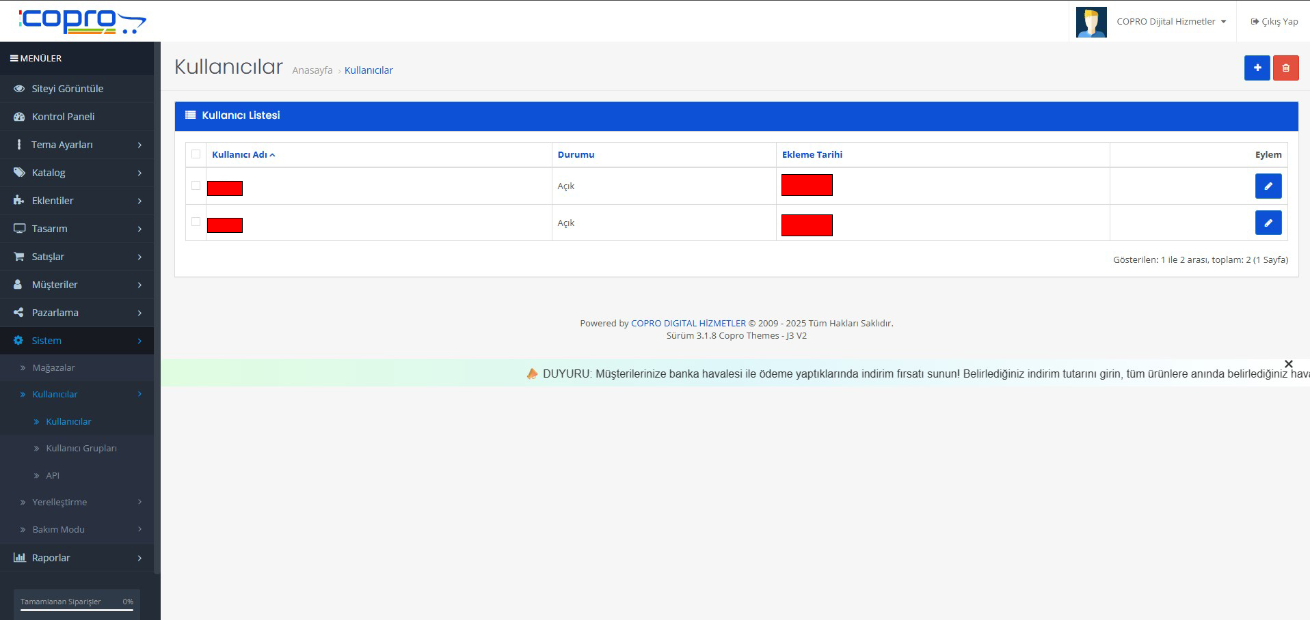
Task: Click the blue plus add user button
Action: tap(1257, 68)
